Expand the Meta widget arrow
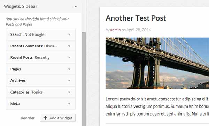The height and width of the screenshot is (126, 209). 69,104
